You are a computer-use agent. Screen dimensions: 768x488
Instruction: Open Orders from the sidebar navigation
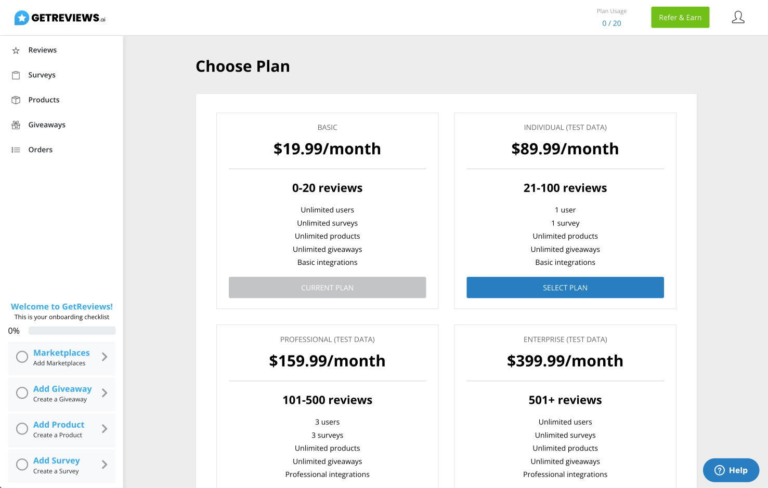(40, 150)
